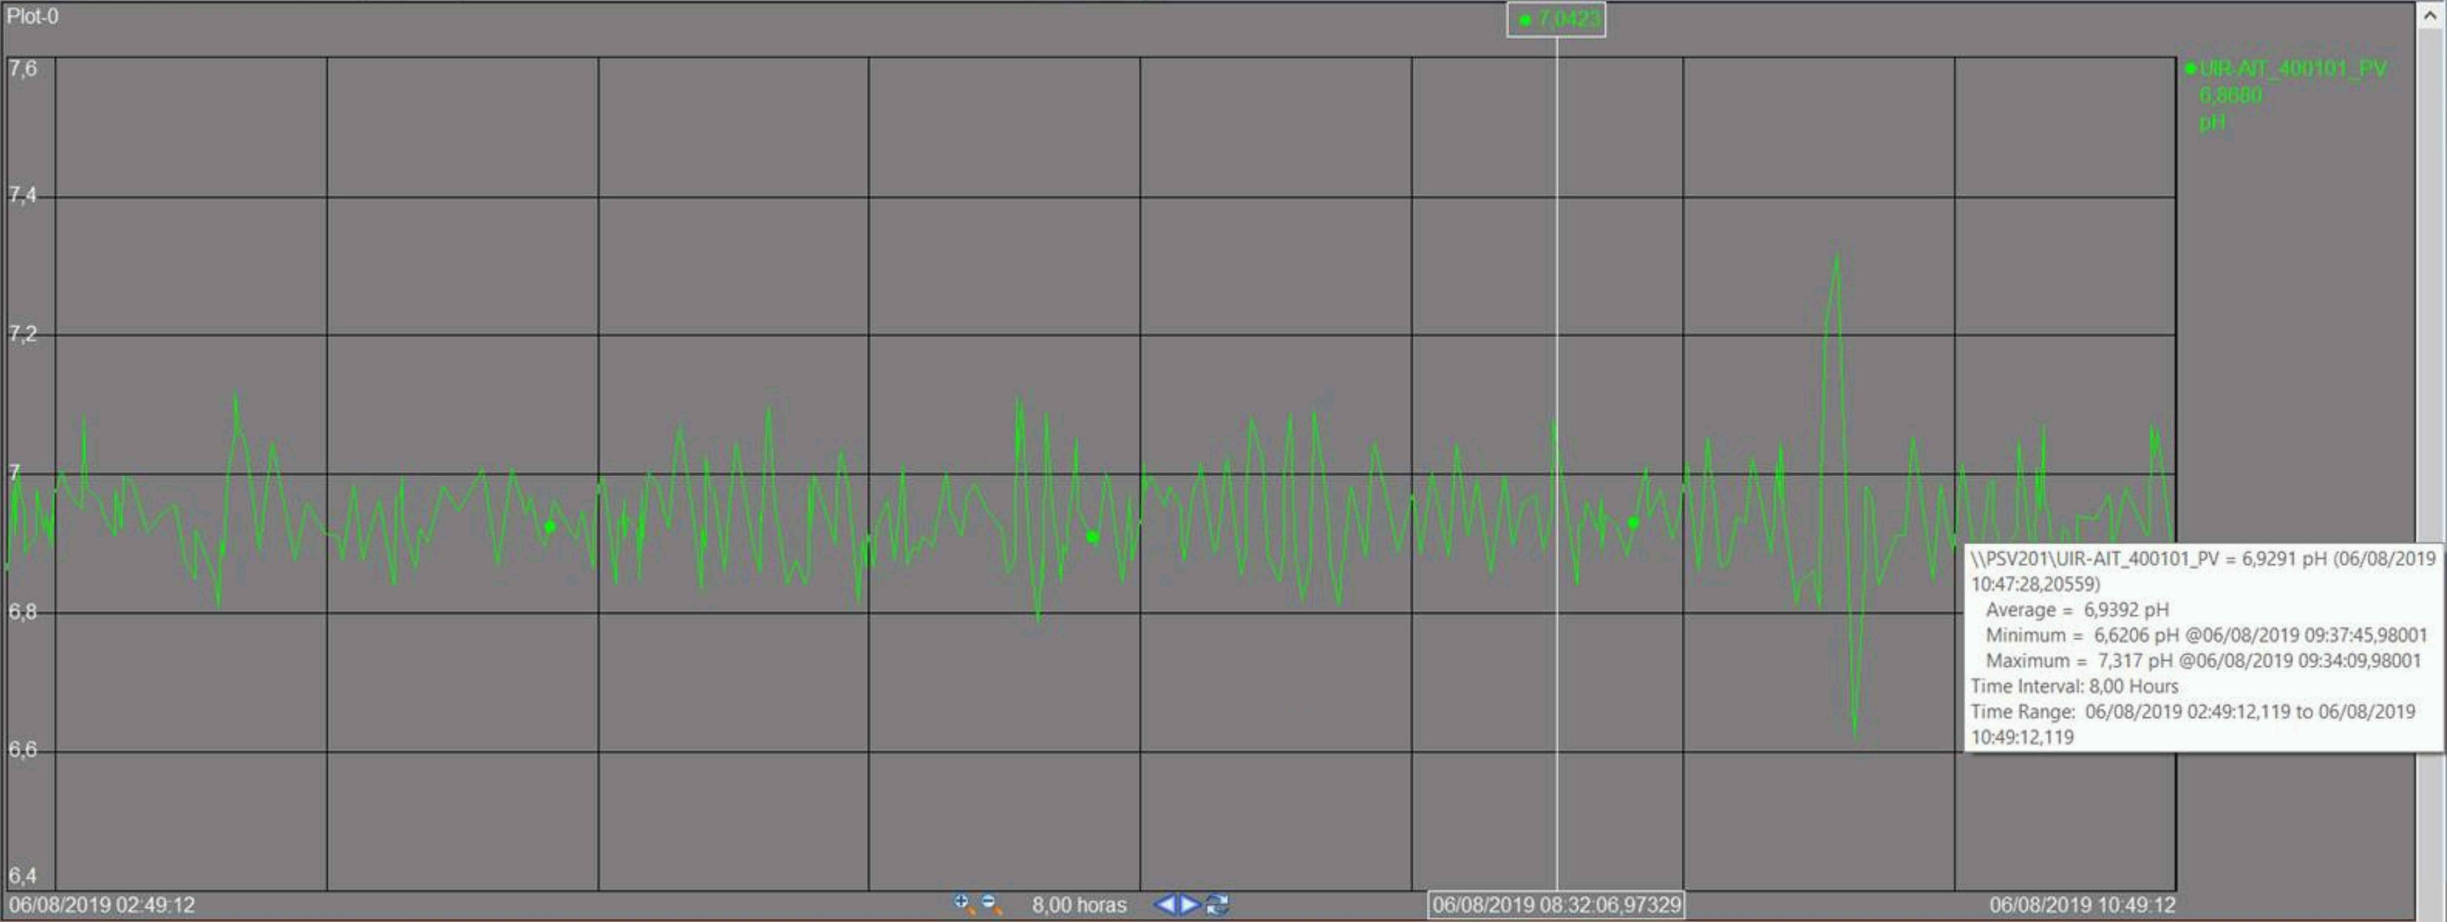The image size is (2447, 922).
Task: Shift the trend back in time
Action: click(x=1165, y=905)
